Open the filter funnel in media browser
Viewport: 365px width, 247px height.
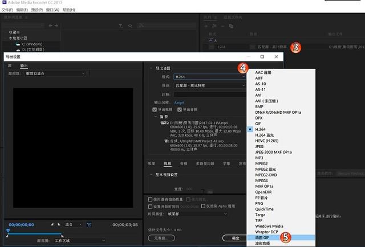pyautogui.click(x=120, y=26)
